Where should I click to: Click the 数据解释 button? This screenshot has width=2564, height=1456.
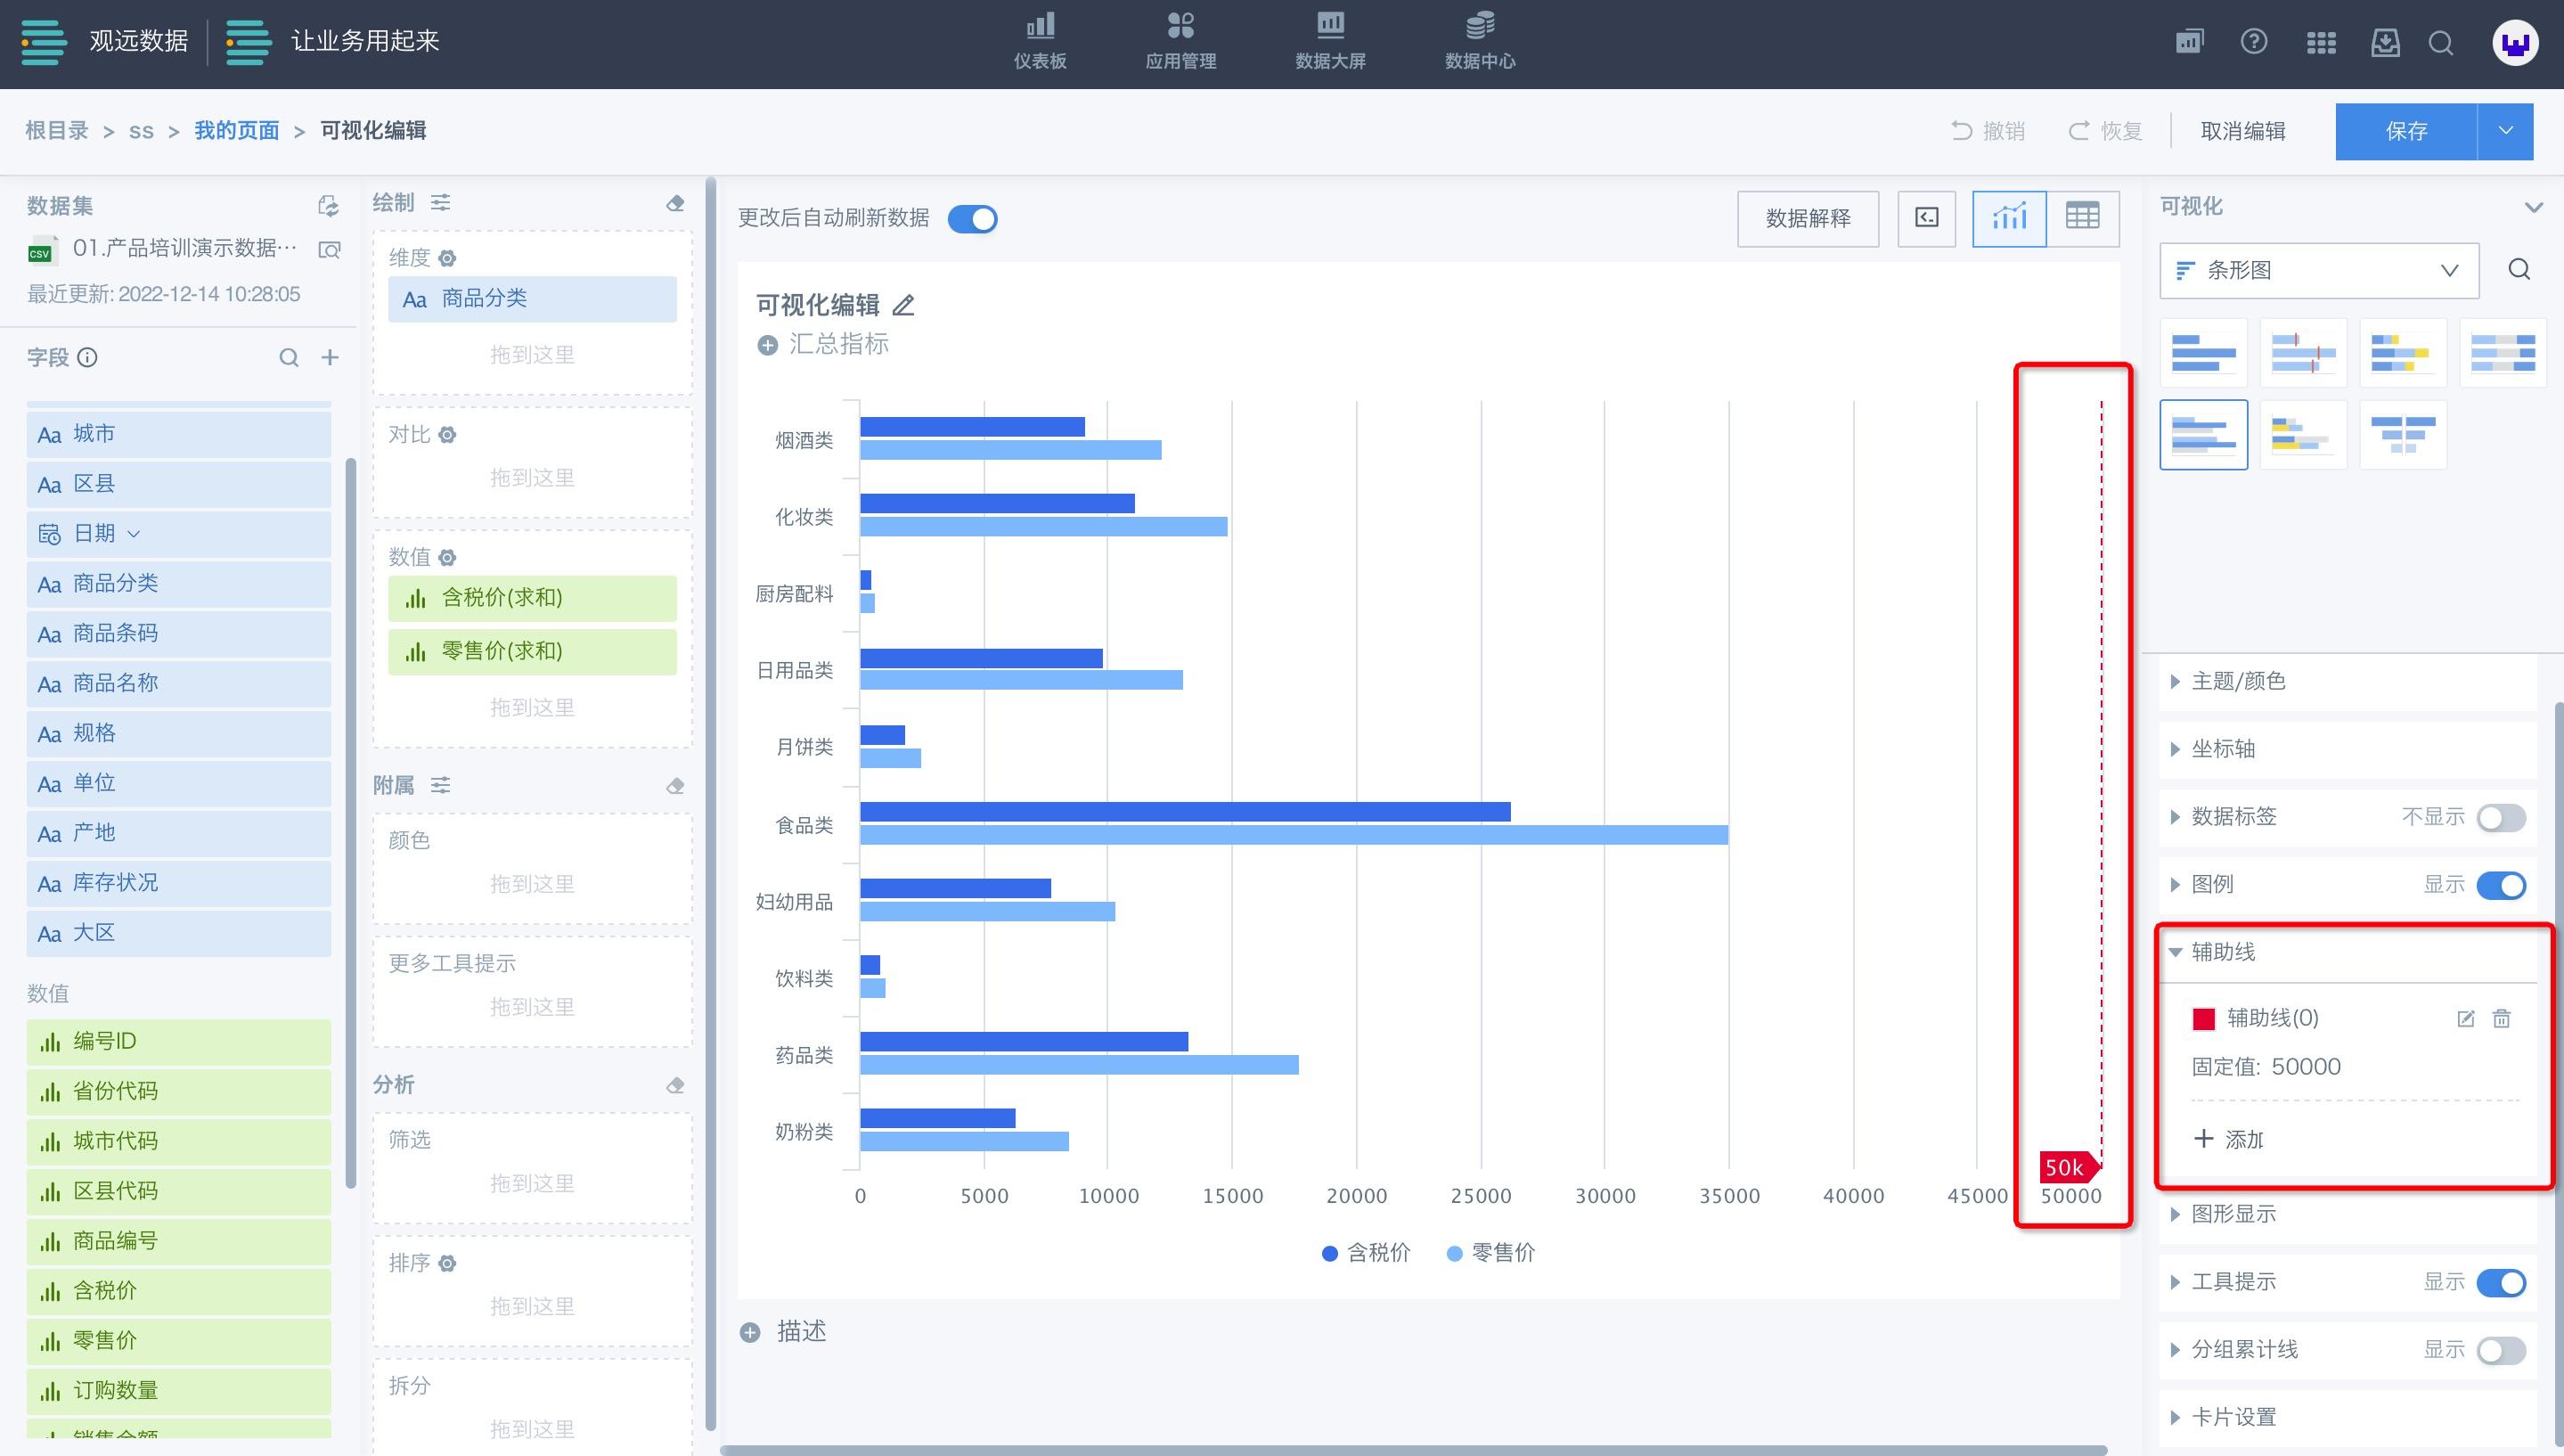pos(1808,218)
